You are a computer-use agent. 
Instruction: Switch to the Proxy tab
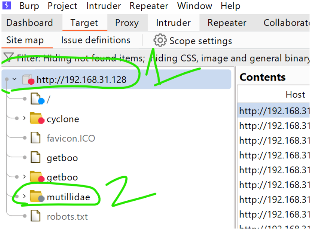coord(127,23)
